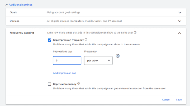Click the Additional settings heading link
The width and height of the screenshot is (190, 106).
pyautogui.click(x=21, y=5)
